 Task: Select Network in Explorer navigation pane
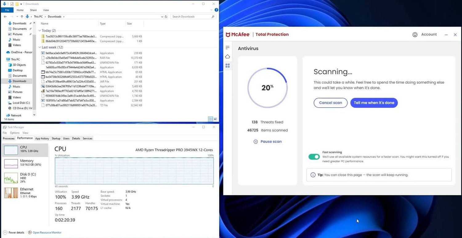[x=14, y=115]
